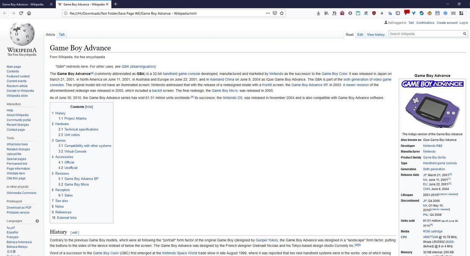Screen dimensions: 470x256
Task: Reload the current page
Action: (21, 13)
